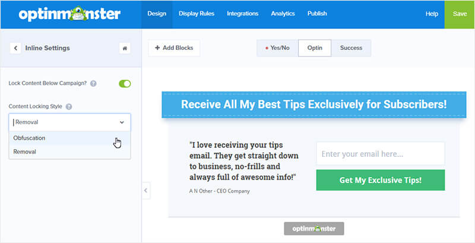Screen dimensions: 475x243
Task: Save the campaign with the green button
Action: (x=460, y=14)
